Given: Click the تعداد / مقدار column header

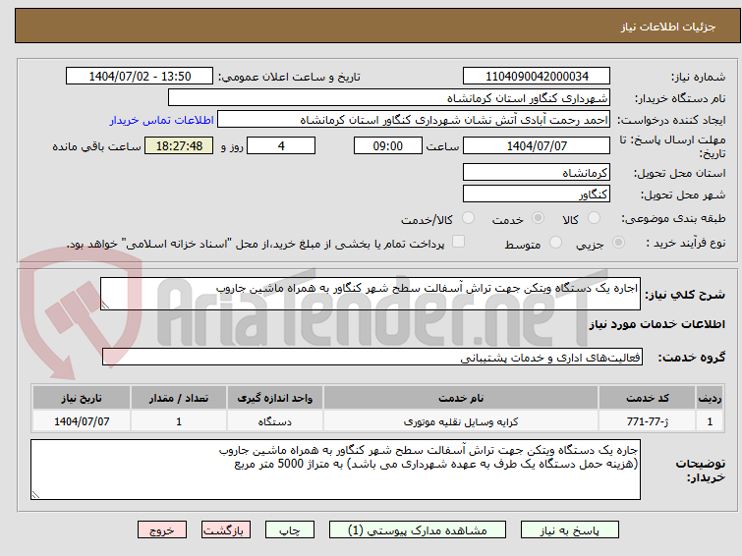Looking at the screenshot, I should tap(179, 398).
